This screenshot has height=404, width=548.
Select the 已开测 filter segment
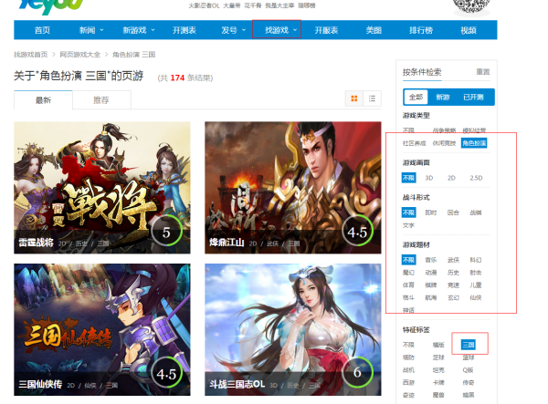[473, 97]
